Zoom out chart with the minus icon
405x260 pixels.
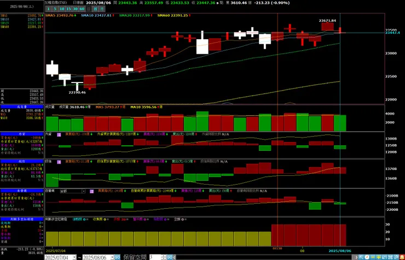point(373,257)
